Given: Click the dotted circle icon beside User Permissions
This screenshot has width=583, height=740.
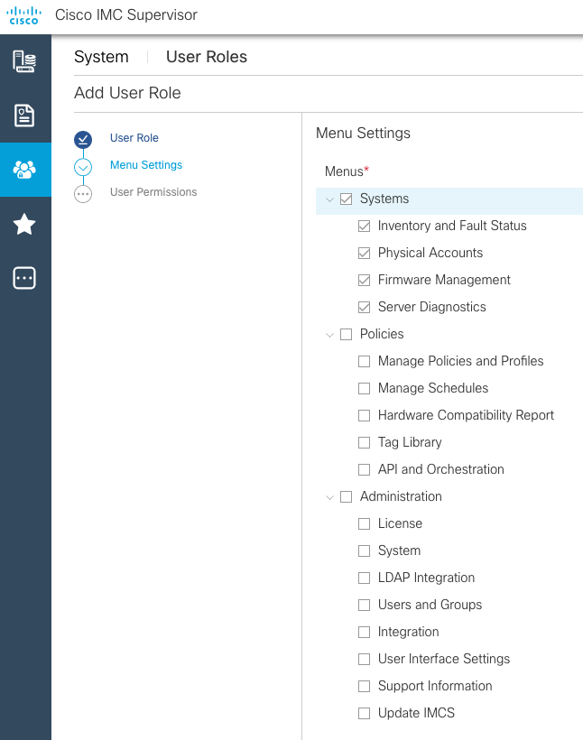Looking at the screenshot, I should pyautogui.click(x=83, y=192).
